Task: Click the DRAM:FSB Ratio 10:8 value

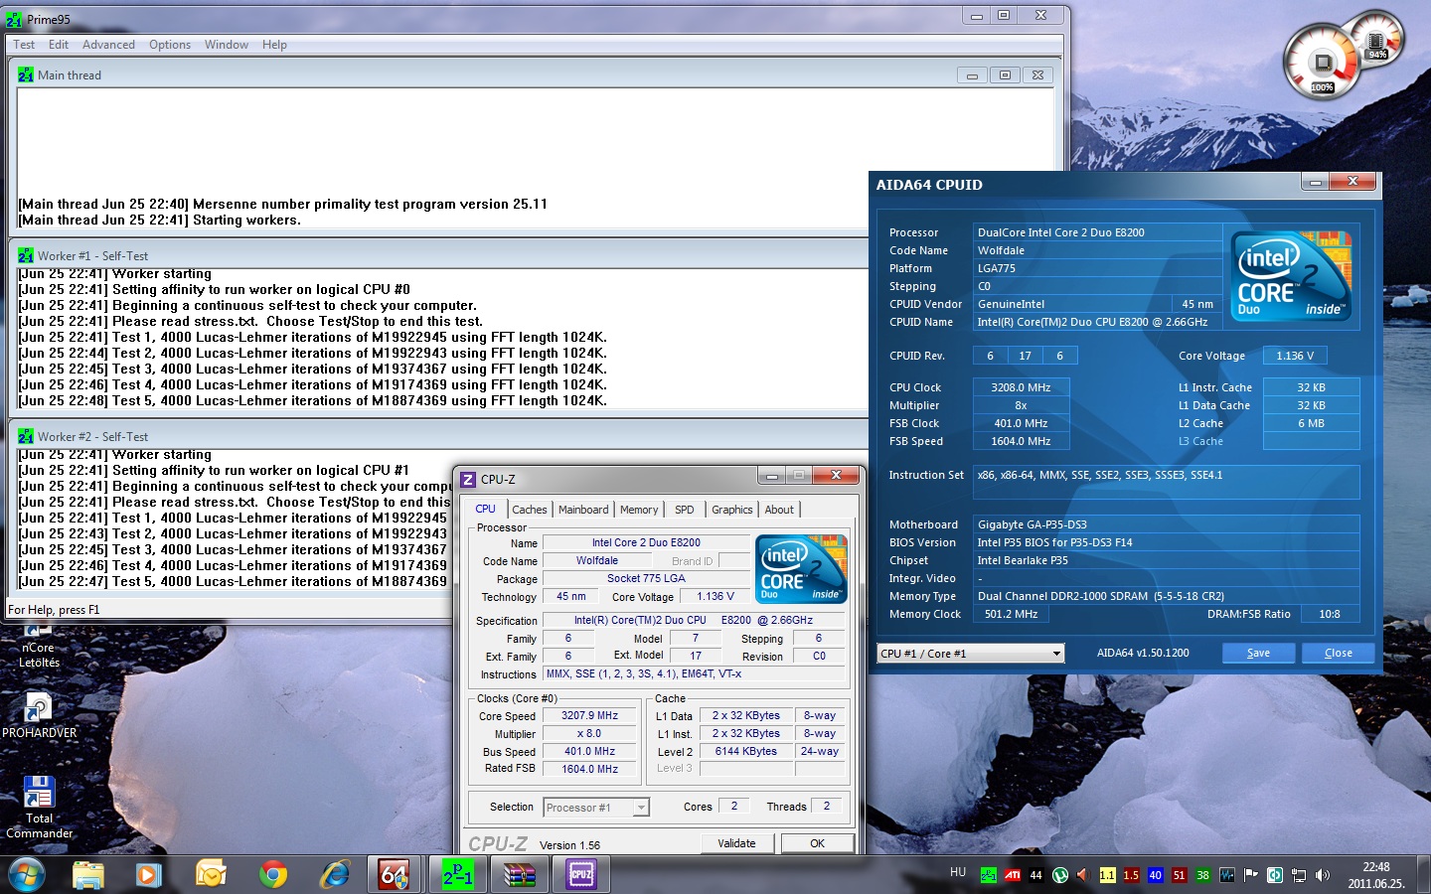Action: click(1330, 614)
